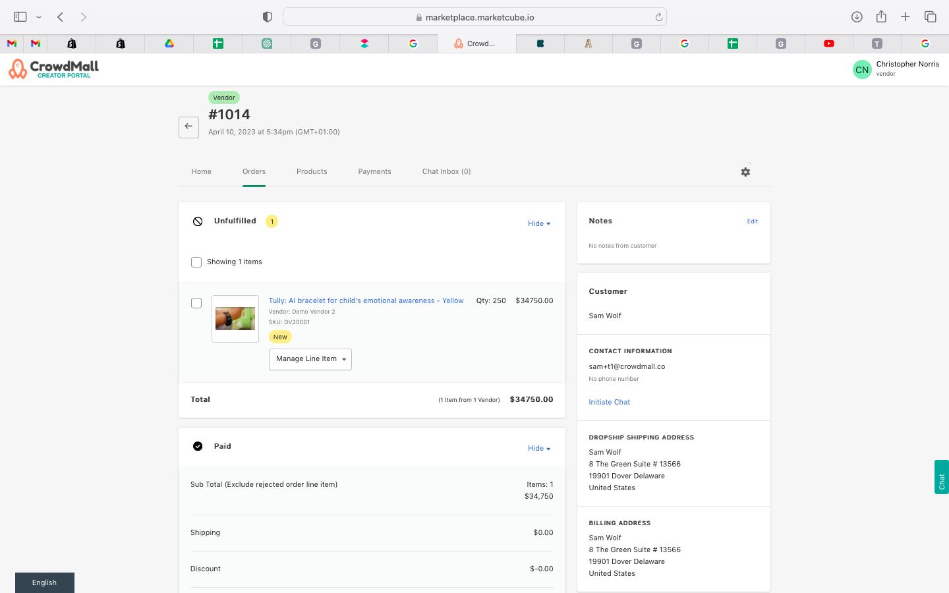The image size is (949, 593).
Task: Collapse the Paid section with Hide
Action: point(539,448)
